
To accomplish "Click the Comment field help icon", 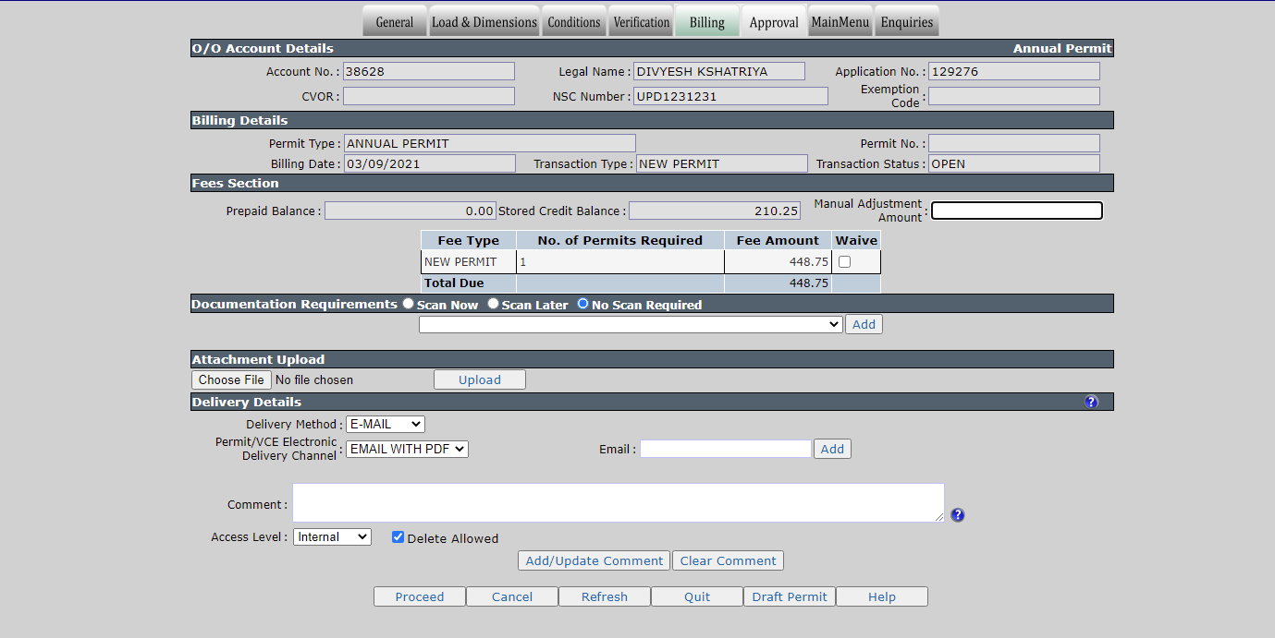I will (958, 515).
